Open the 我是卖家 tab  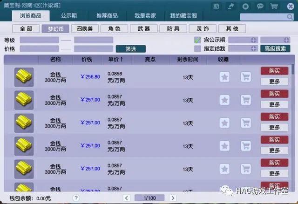pos(145,16)
